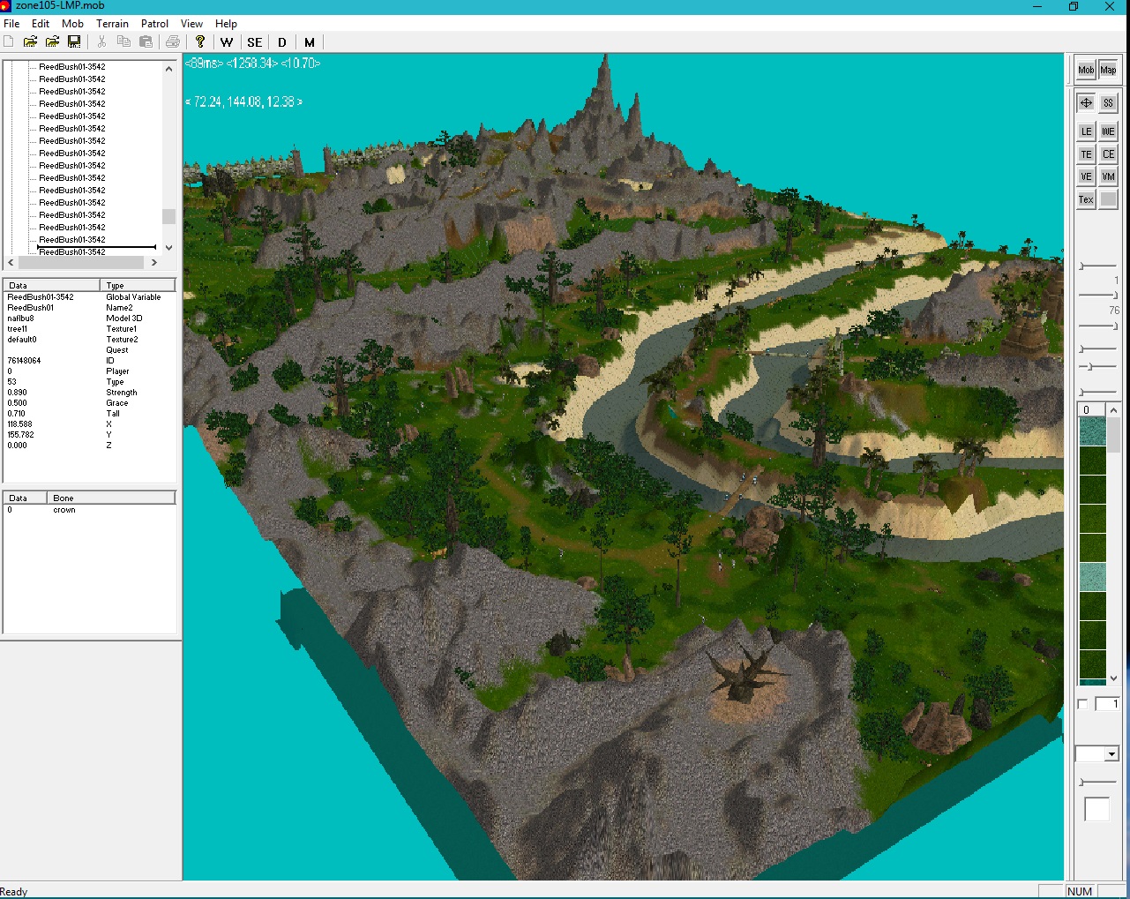Viewport: 1130px width, 899px height.
Task: Select the move crosshair tool
Action: coord(1086,103)
